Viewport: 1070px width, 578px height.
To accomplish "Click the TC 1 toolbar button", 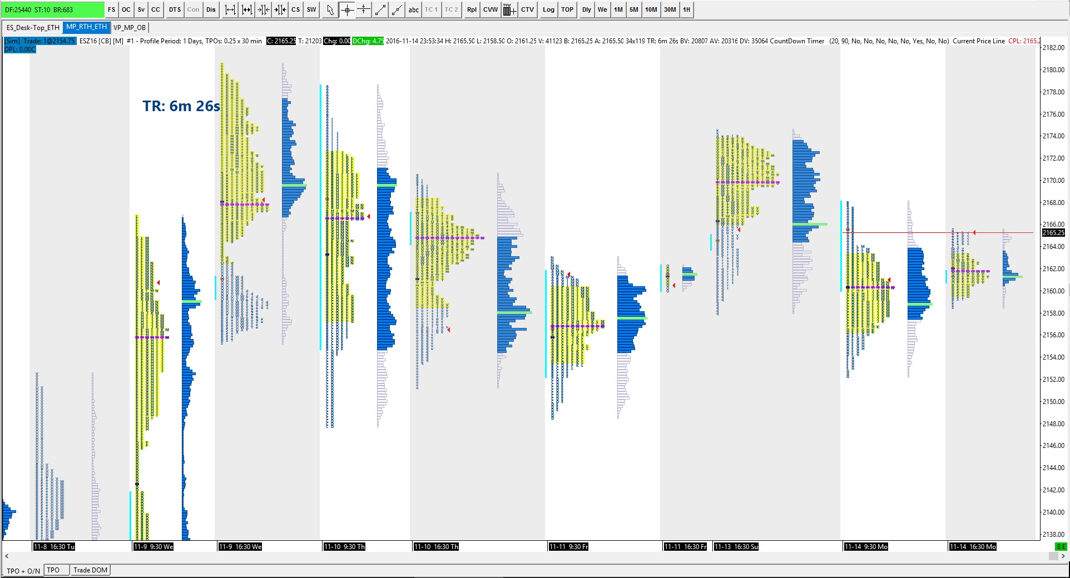I will click(432, 10).
